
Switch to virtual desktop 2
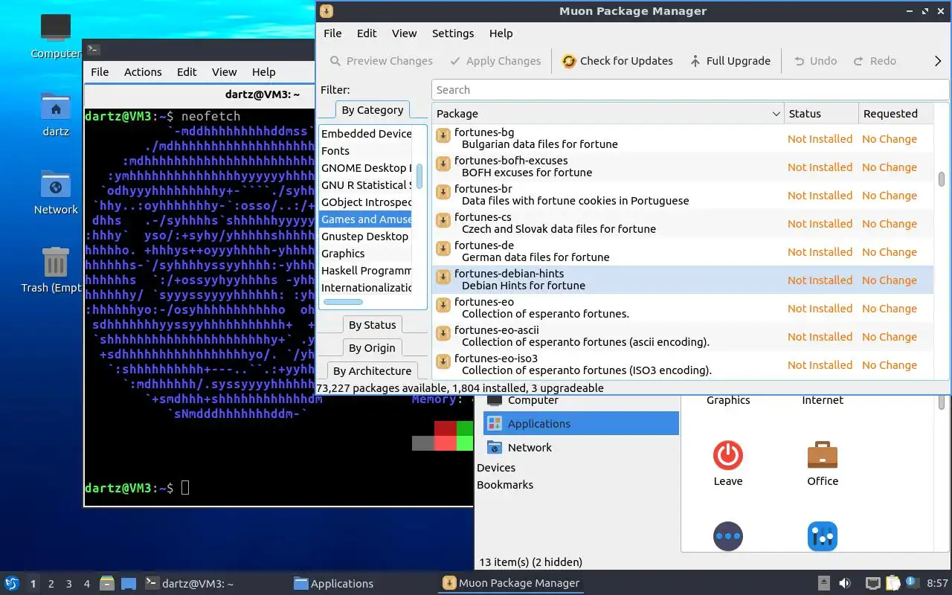click(x=51, y=584)
